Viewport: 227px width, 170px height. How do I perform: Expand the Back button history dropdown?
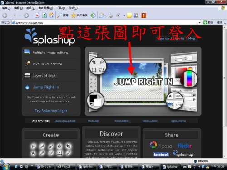click(20, 15)
